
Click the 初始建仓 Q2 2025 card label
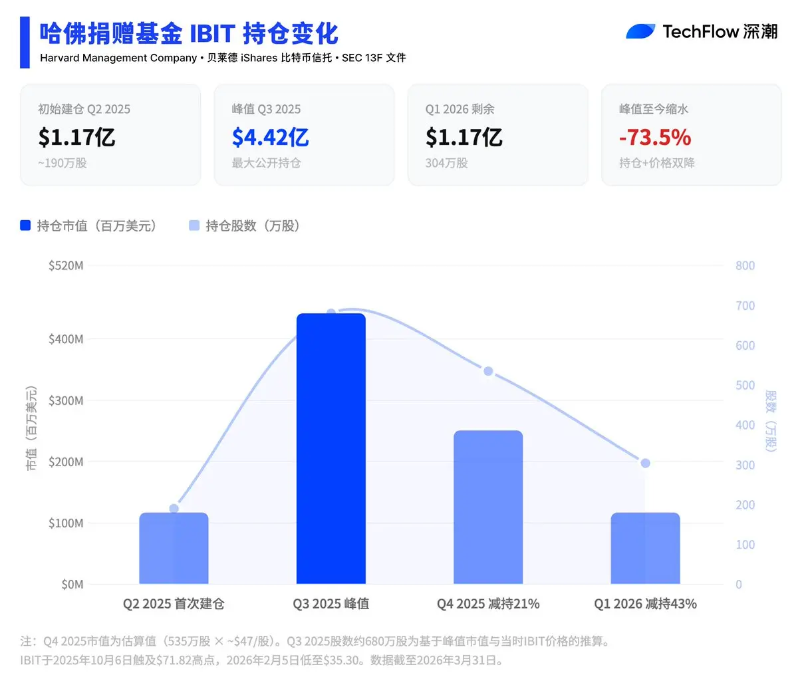(84, 109)
